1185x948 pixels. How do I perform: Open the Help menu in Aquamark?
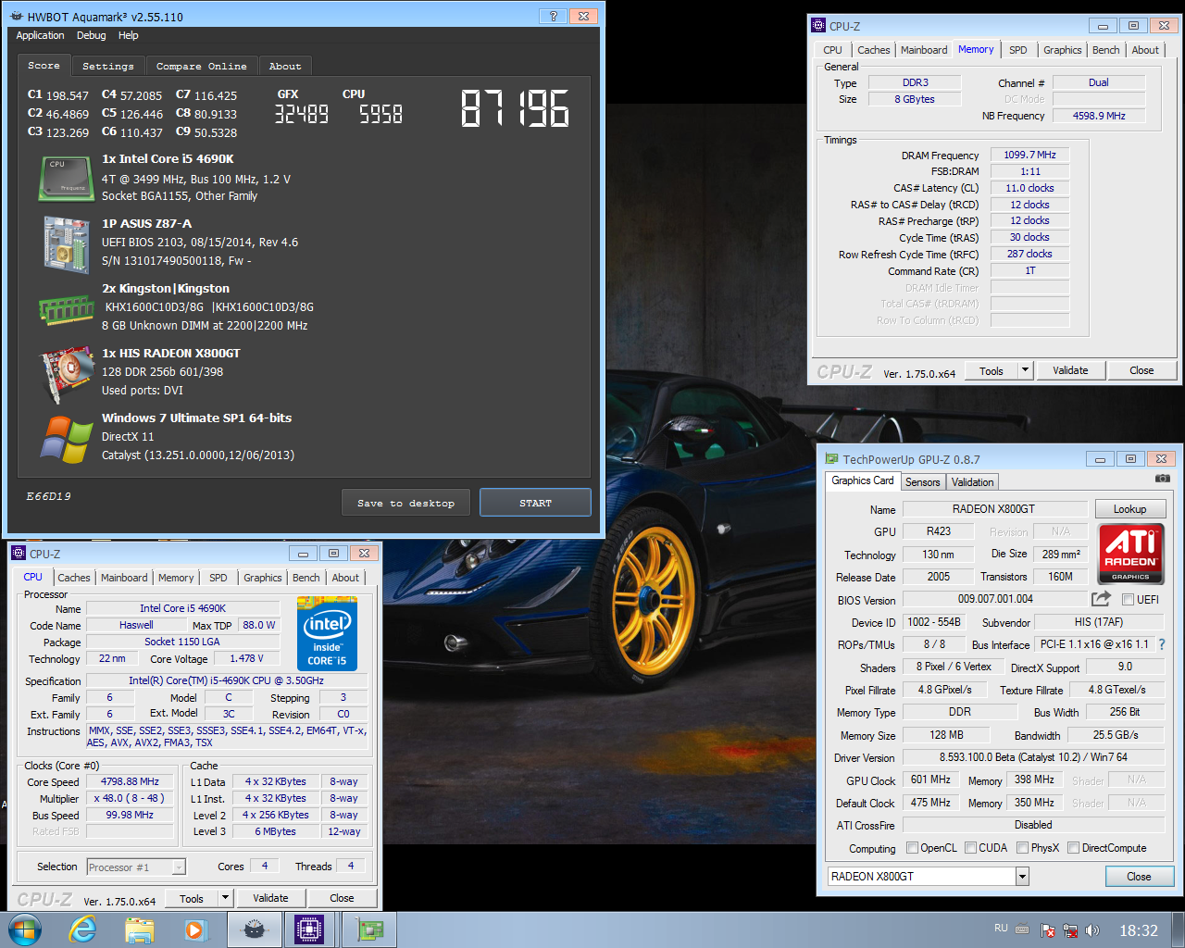pyautogui.click(x=128, y=35)
